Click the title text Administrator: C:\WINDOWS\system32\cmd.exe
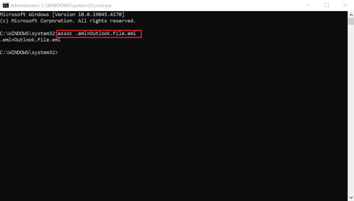354x201 pixels. click(x=61, y=6)
